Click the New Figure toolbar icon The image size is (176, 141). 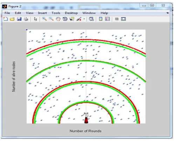point(5,19)
